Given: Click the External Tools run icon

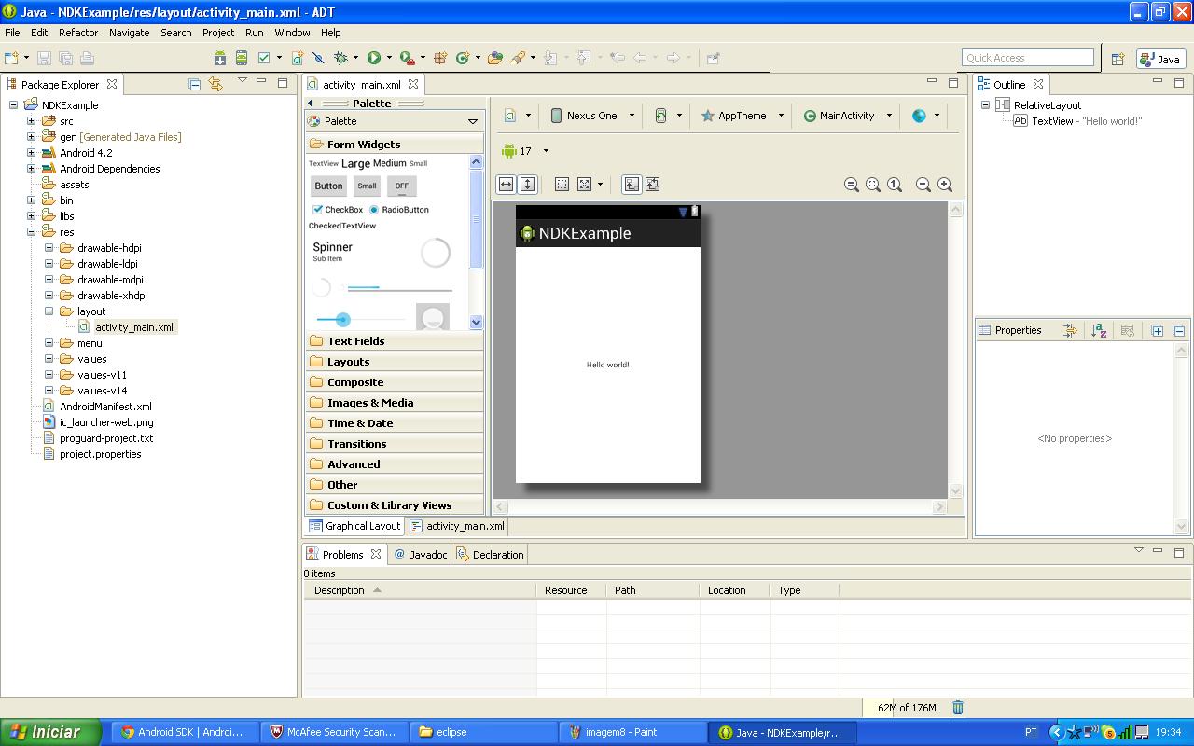Looking at the screenshot, I should (x=407, y=58).
